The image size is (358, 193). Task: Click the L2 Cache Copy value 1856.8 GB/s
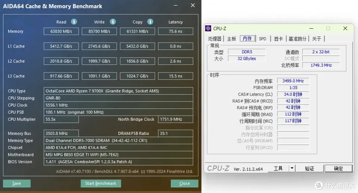(x=138, y=61)
